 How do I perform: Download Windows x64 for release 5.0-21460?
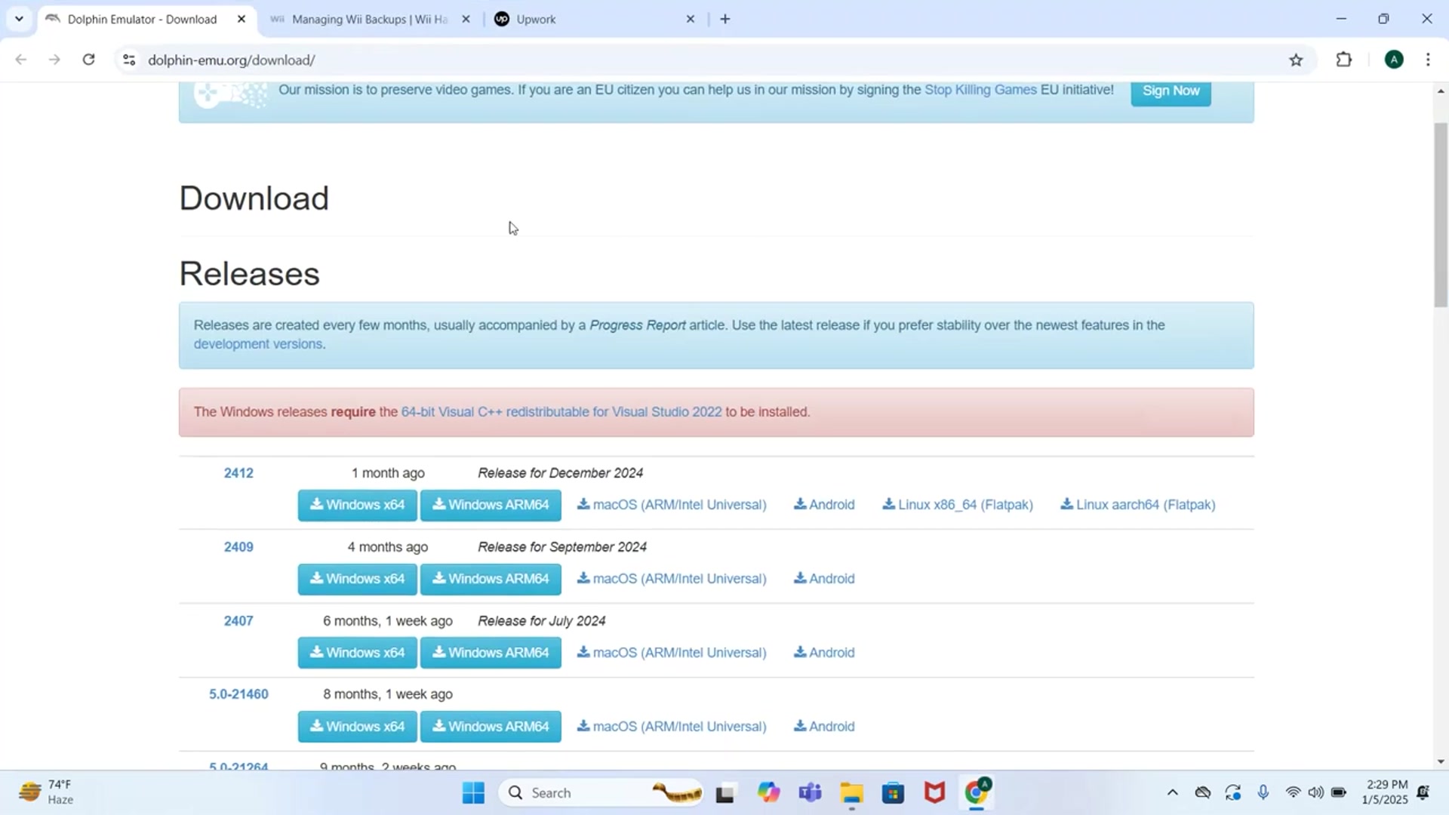(357, 727)
